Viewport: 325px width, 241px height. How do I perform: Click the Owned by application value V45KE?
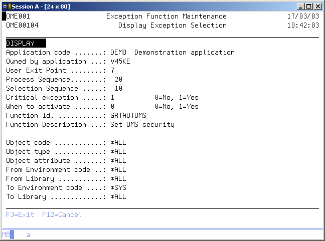pos(120,61)
